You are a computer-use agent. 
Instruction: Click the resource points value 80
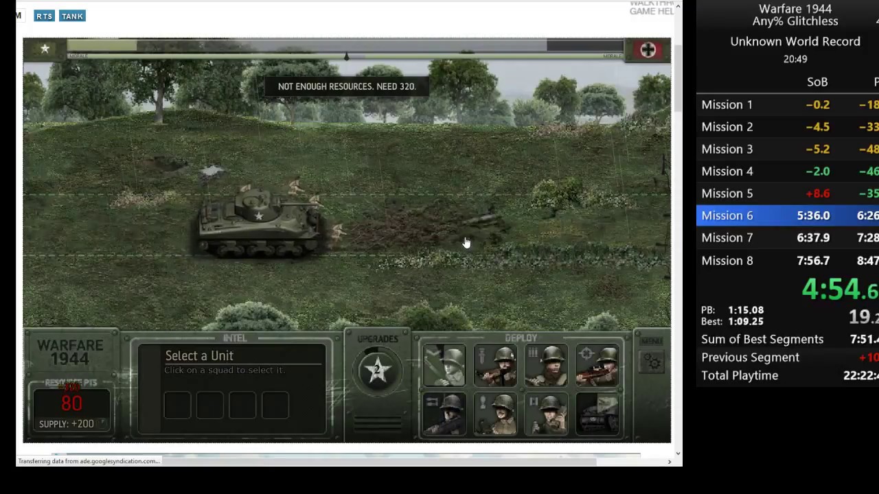(71, 403)
